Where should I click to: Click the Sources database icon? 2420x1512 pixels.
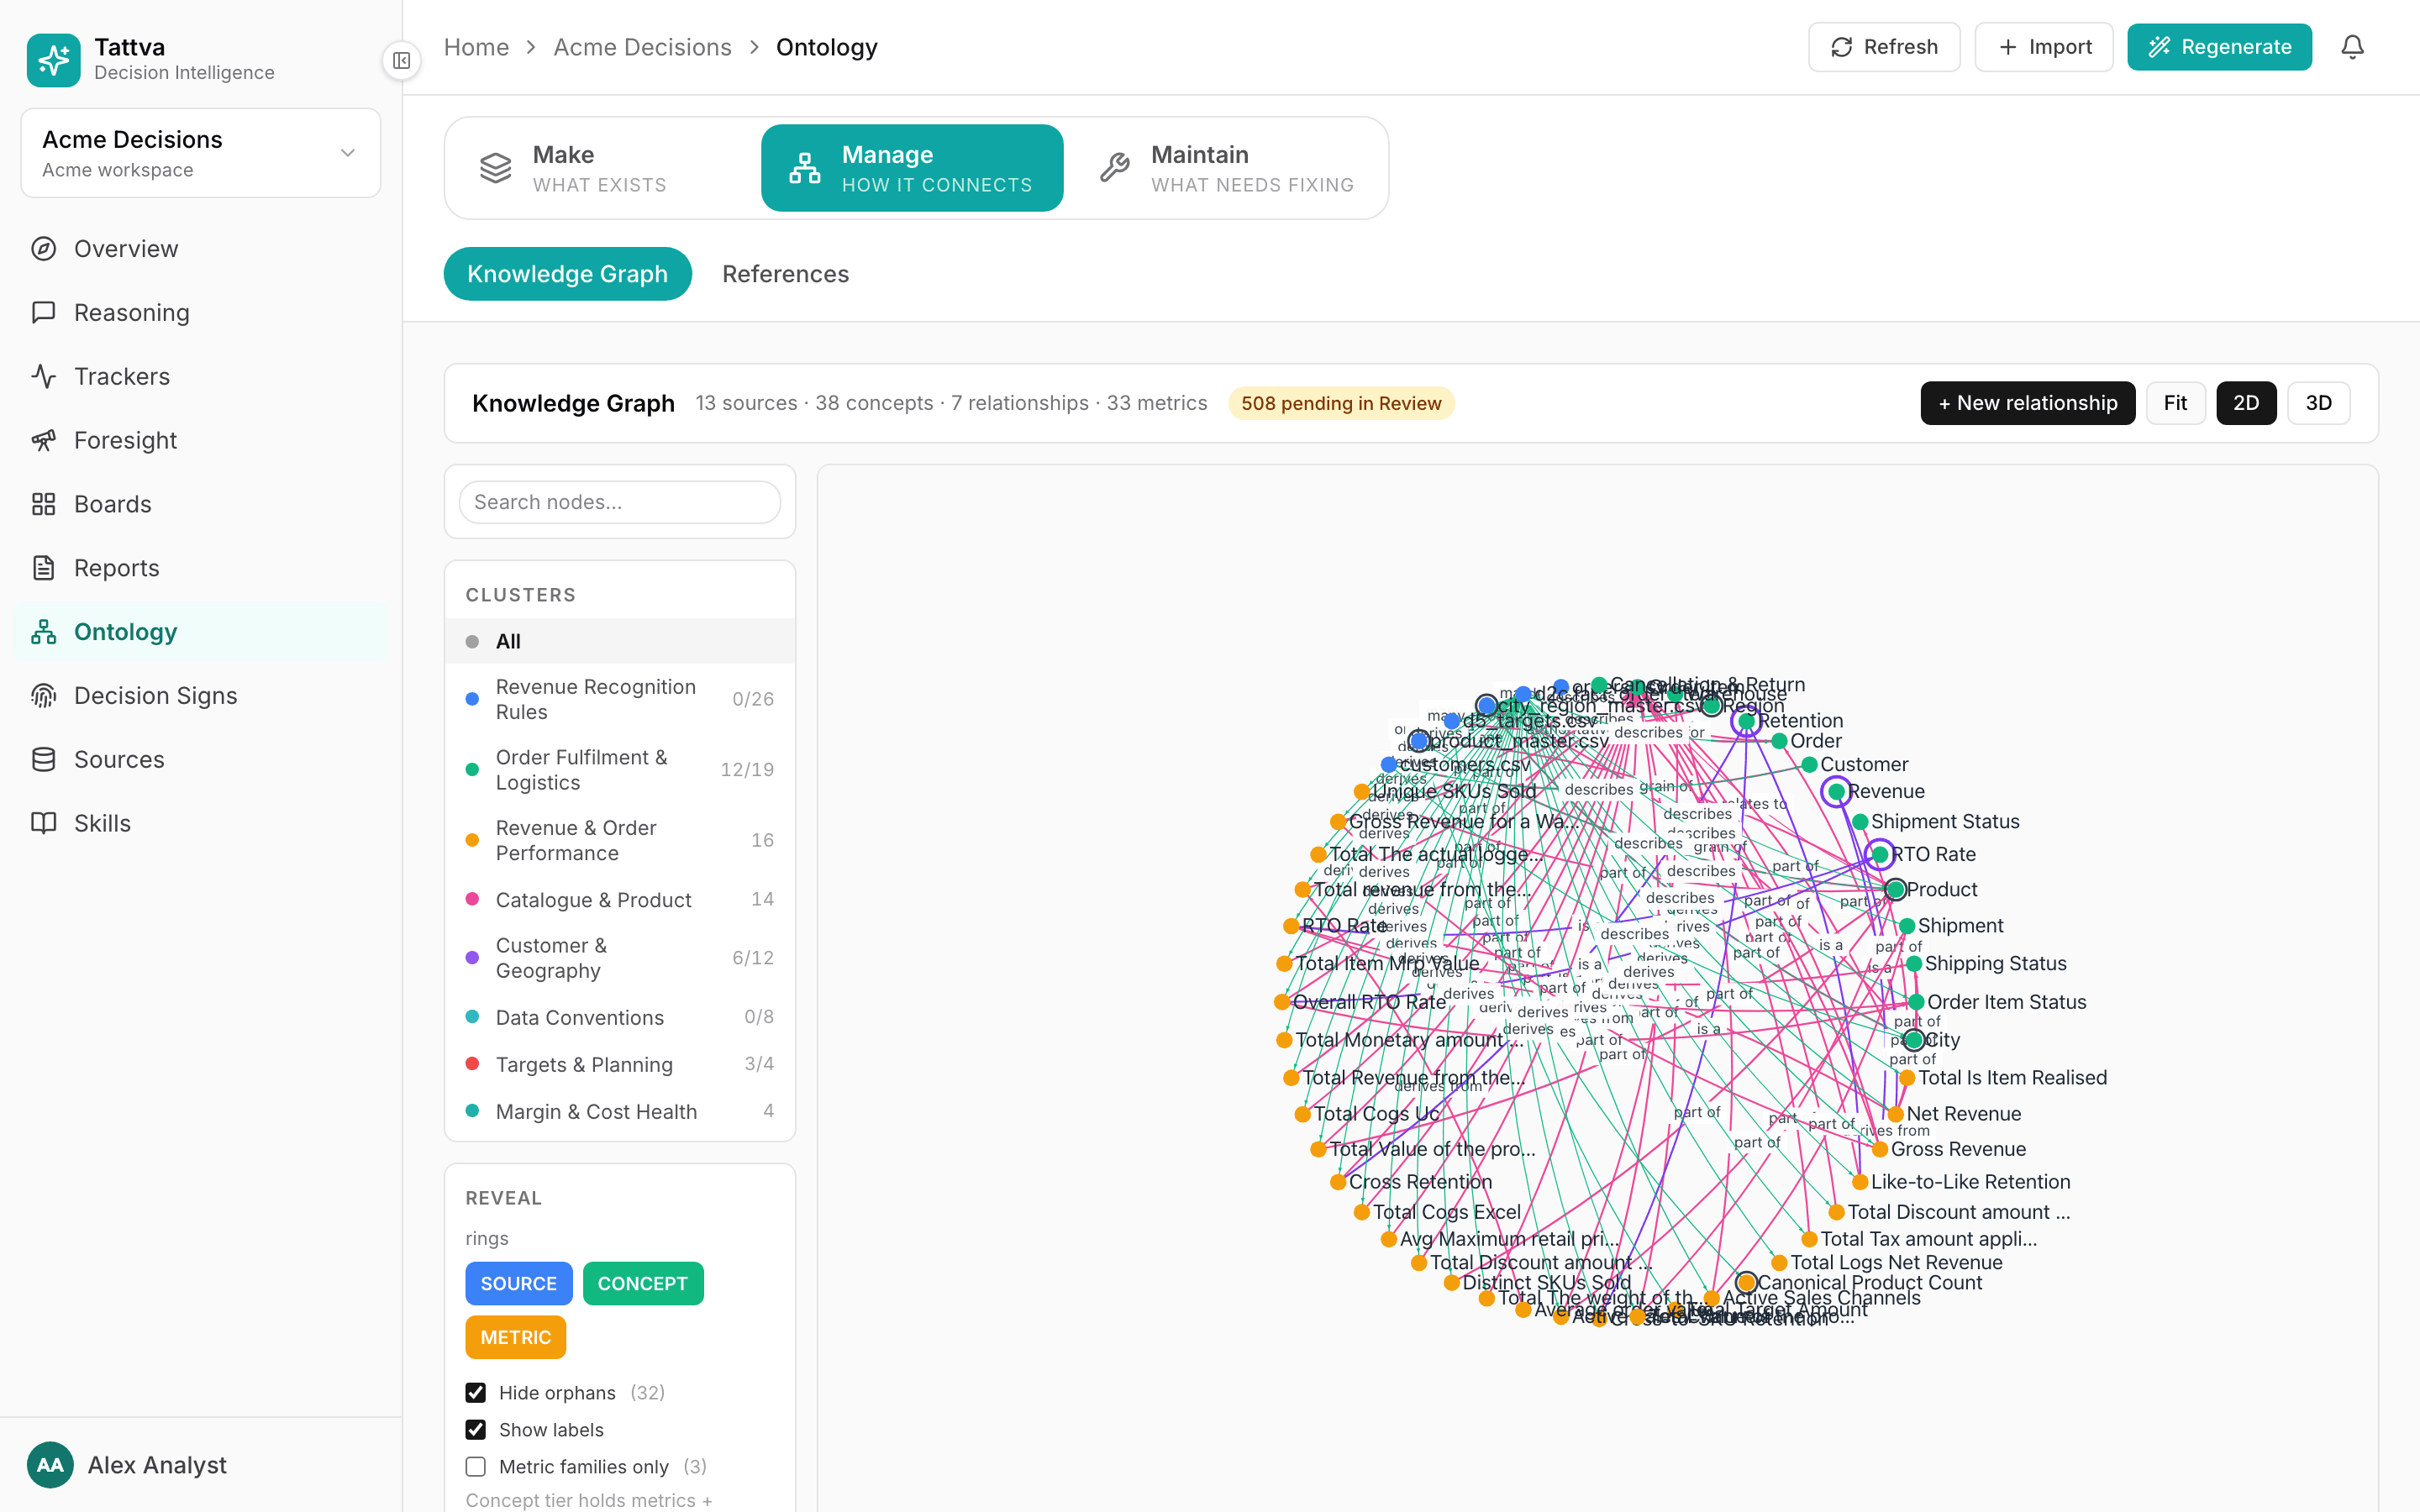pos(43,759)
